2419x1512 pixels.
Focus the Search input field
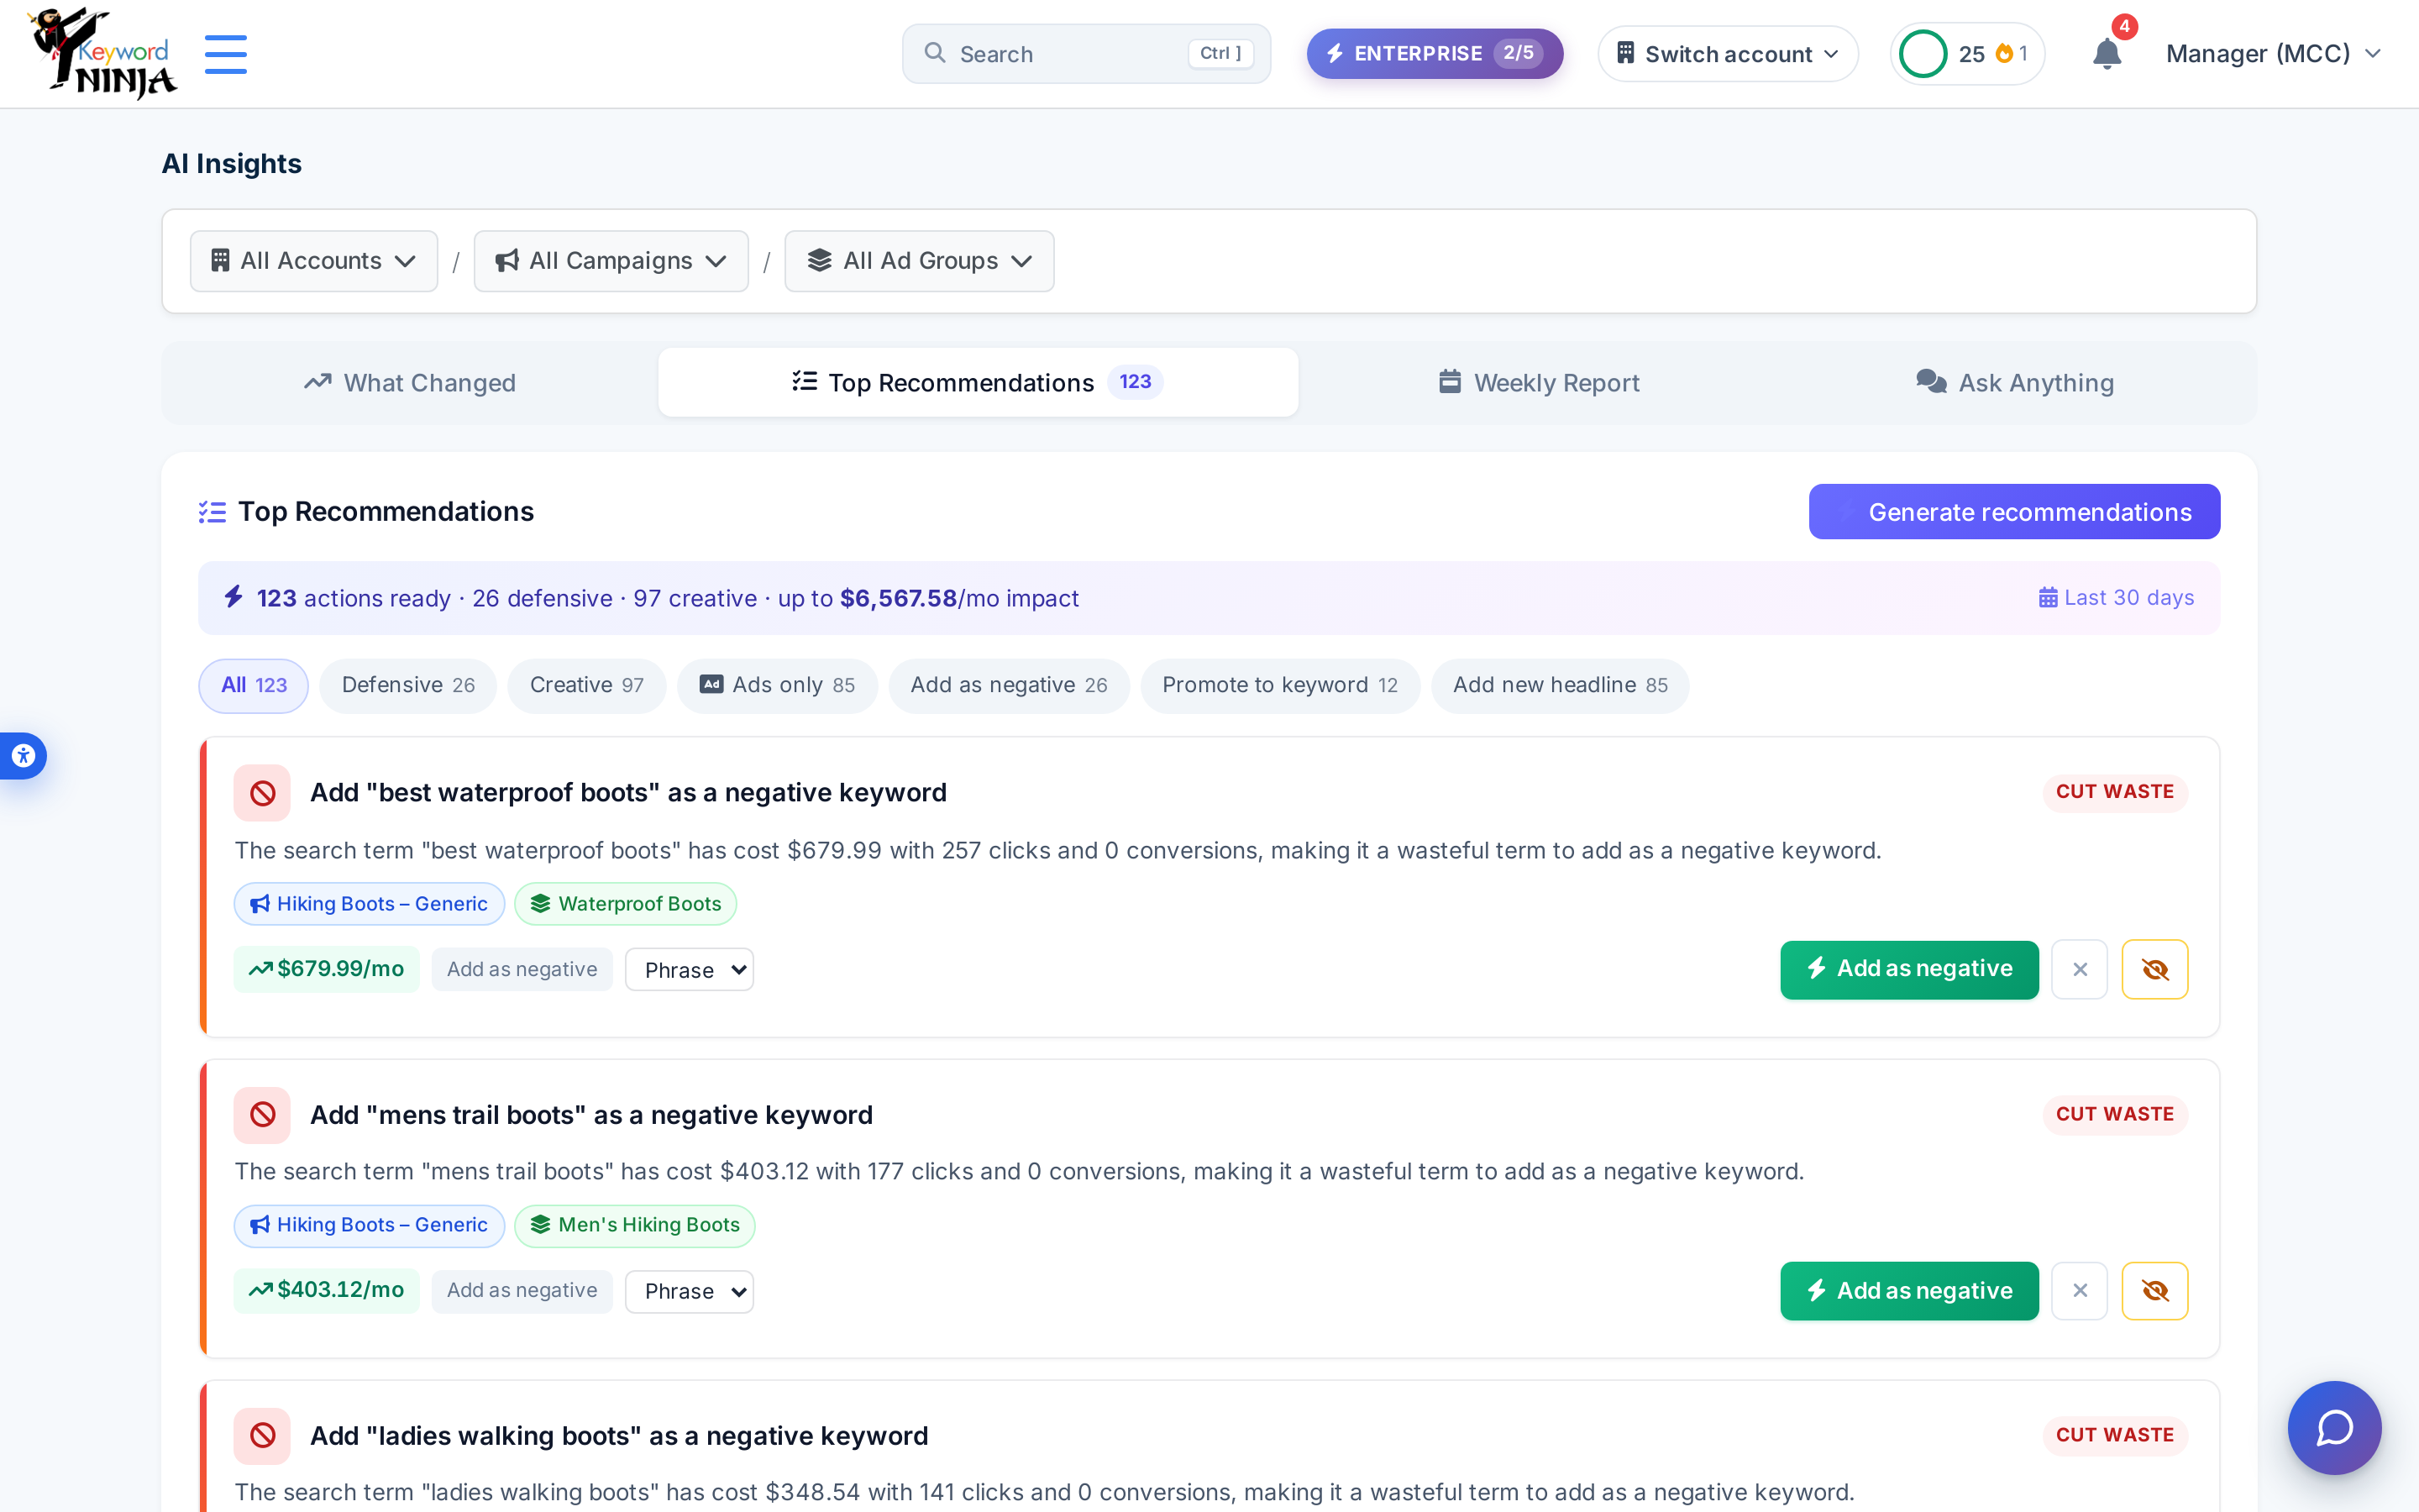point(1087,54)
